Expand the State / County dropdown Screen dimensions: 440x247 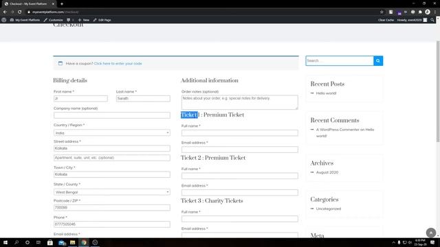[x=111, y=192]
